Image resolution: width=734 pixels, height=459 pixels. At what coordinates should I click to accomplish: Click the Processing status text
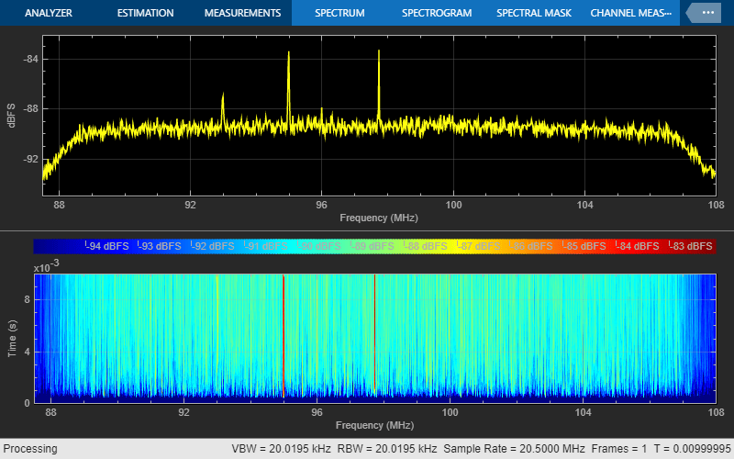pos(30,449)
